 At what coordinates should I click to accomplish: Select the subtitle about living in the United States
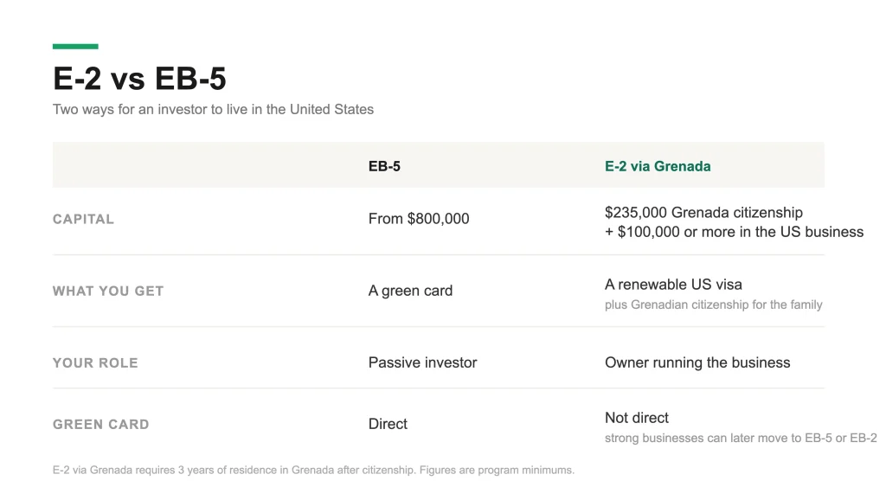coord(213,110)
